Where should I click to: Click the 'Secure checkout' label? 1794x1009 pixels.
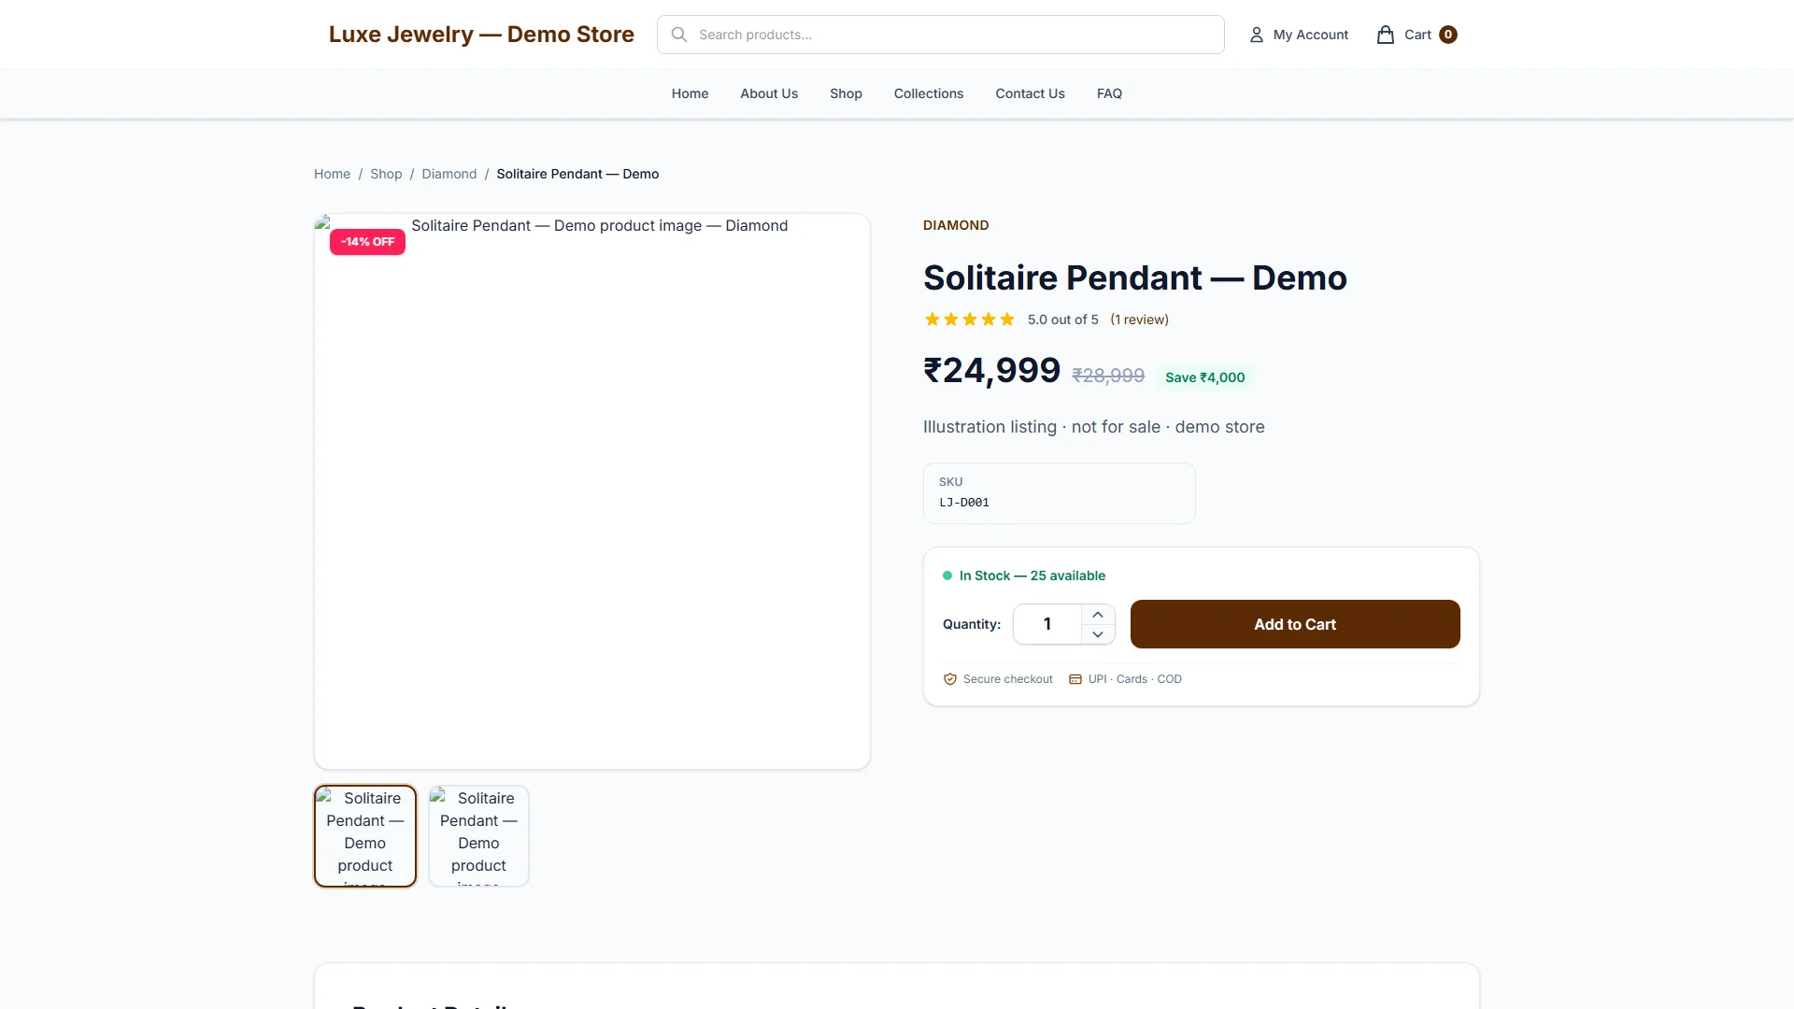1007,679
